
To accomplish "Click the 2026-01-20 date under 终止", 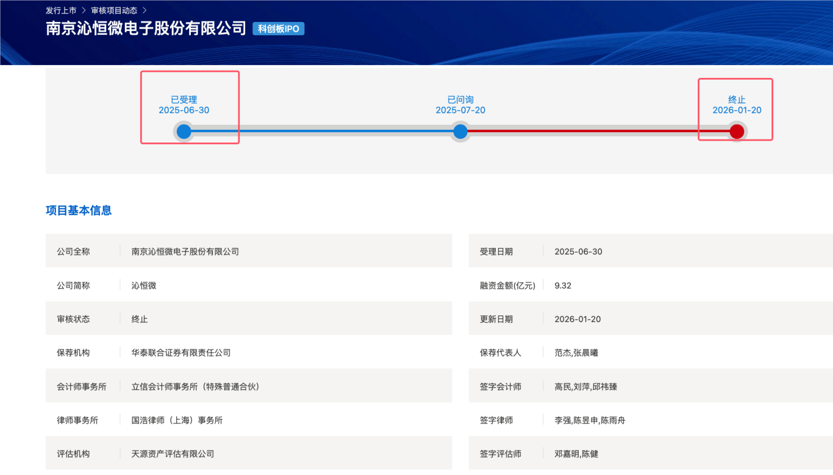I will [x=737, y=110].
